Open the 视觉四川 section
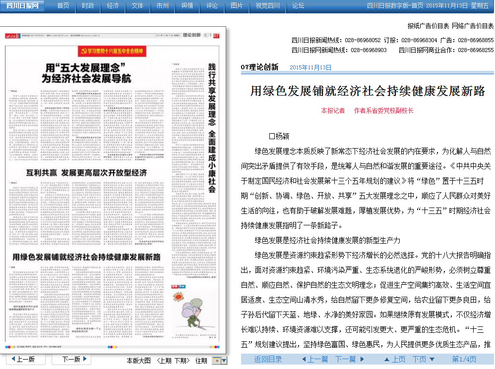Screen dimensions: 495x369 [267, 5]
